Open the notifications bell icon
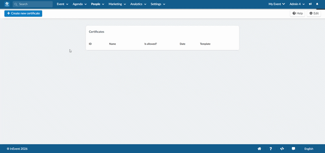This screenshot has width=325, height=153. [317, 4]
